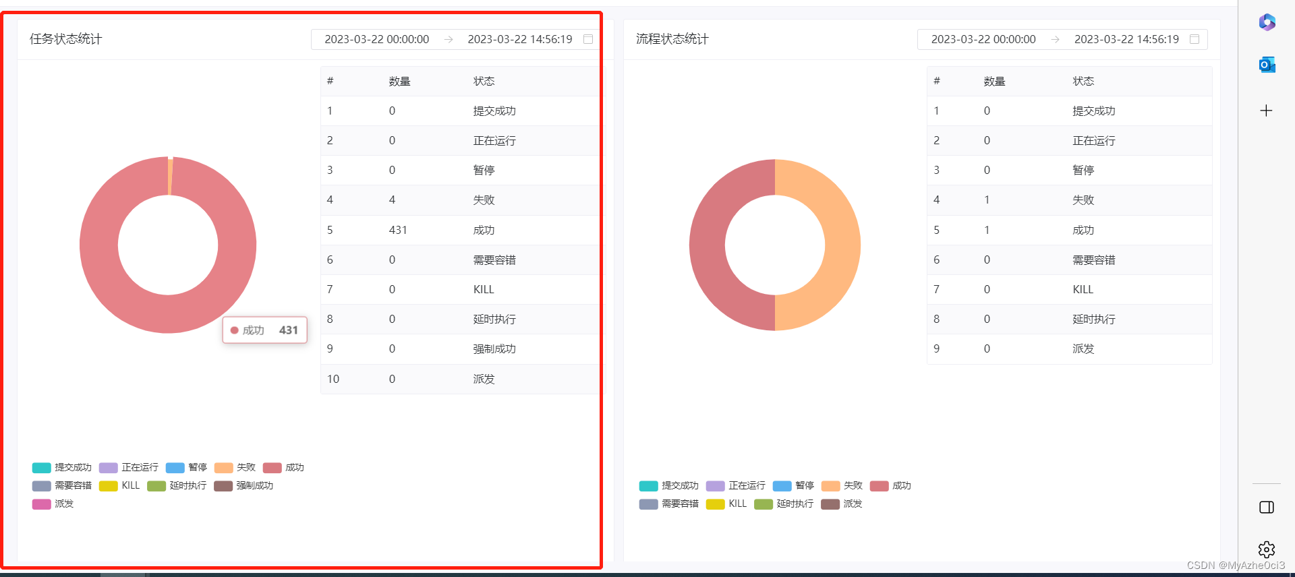Set end date 2023-03-22 14:56:19 in 任务状态统计
This screenshot has width=1295, height=577.
tap(520, 39)
